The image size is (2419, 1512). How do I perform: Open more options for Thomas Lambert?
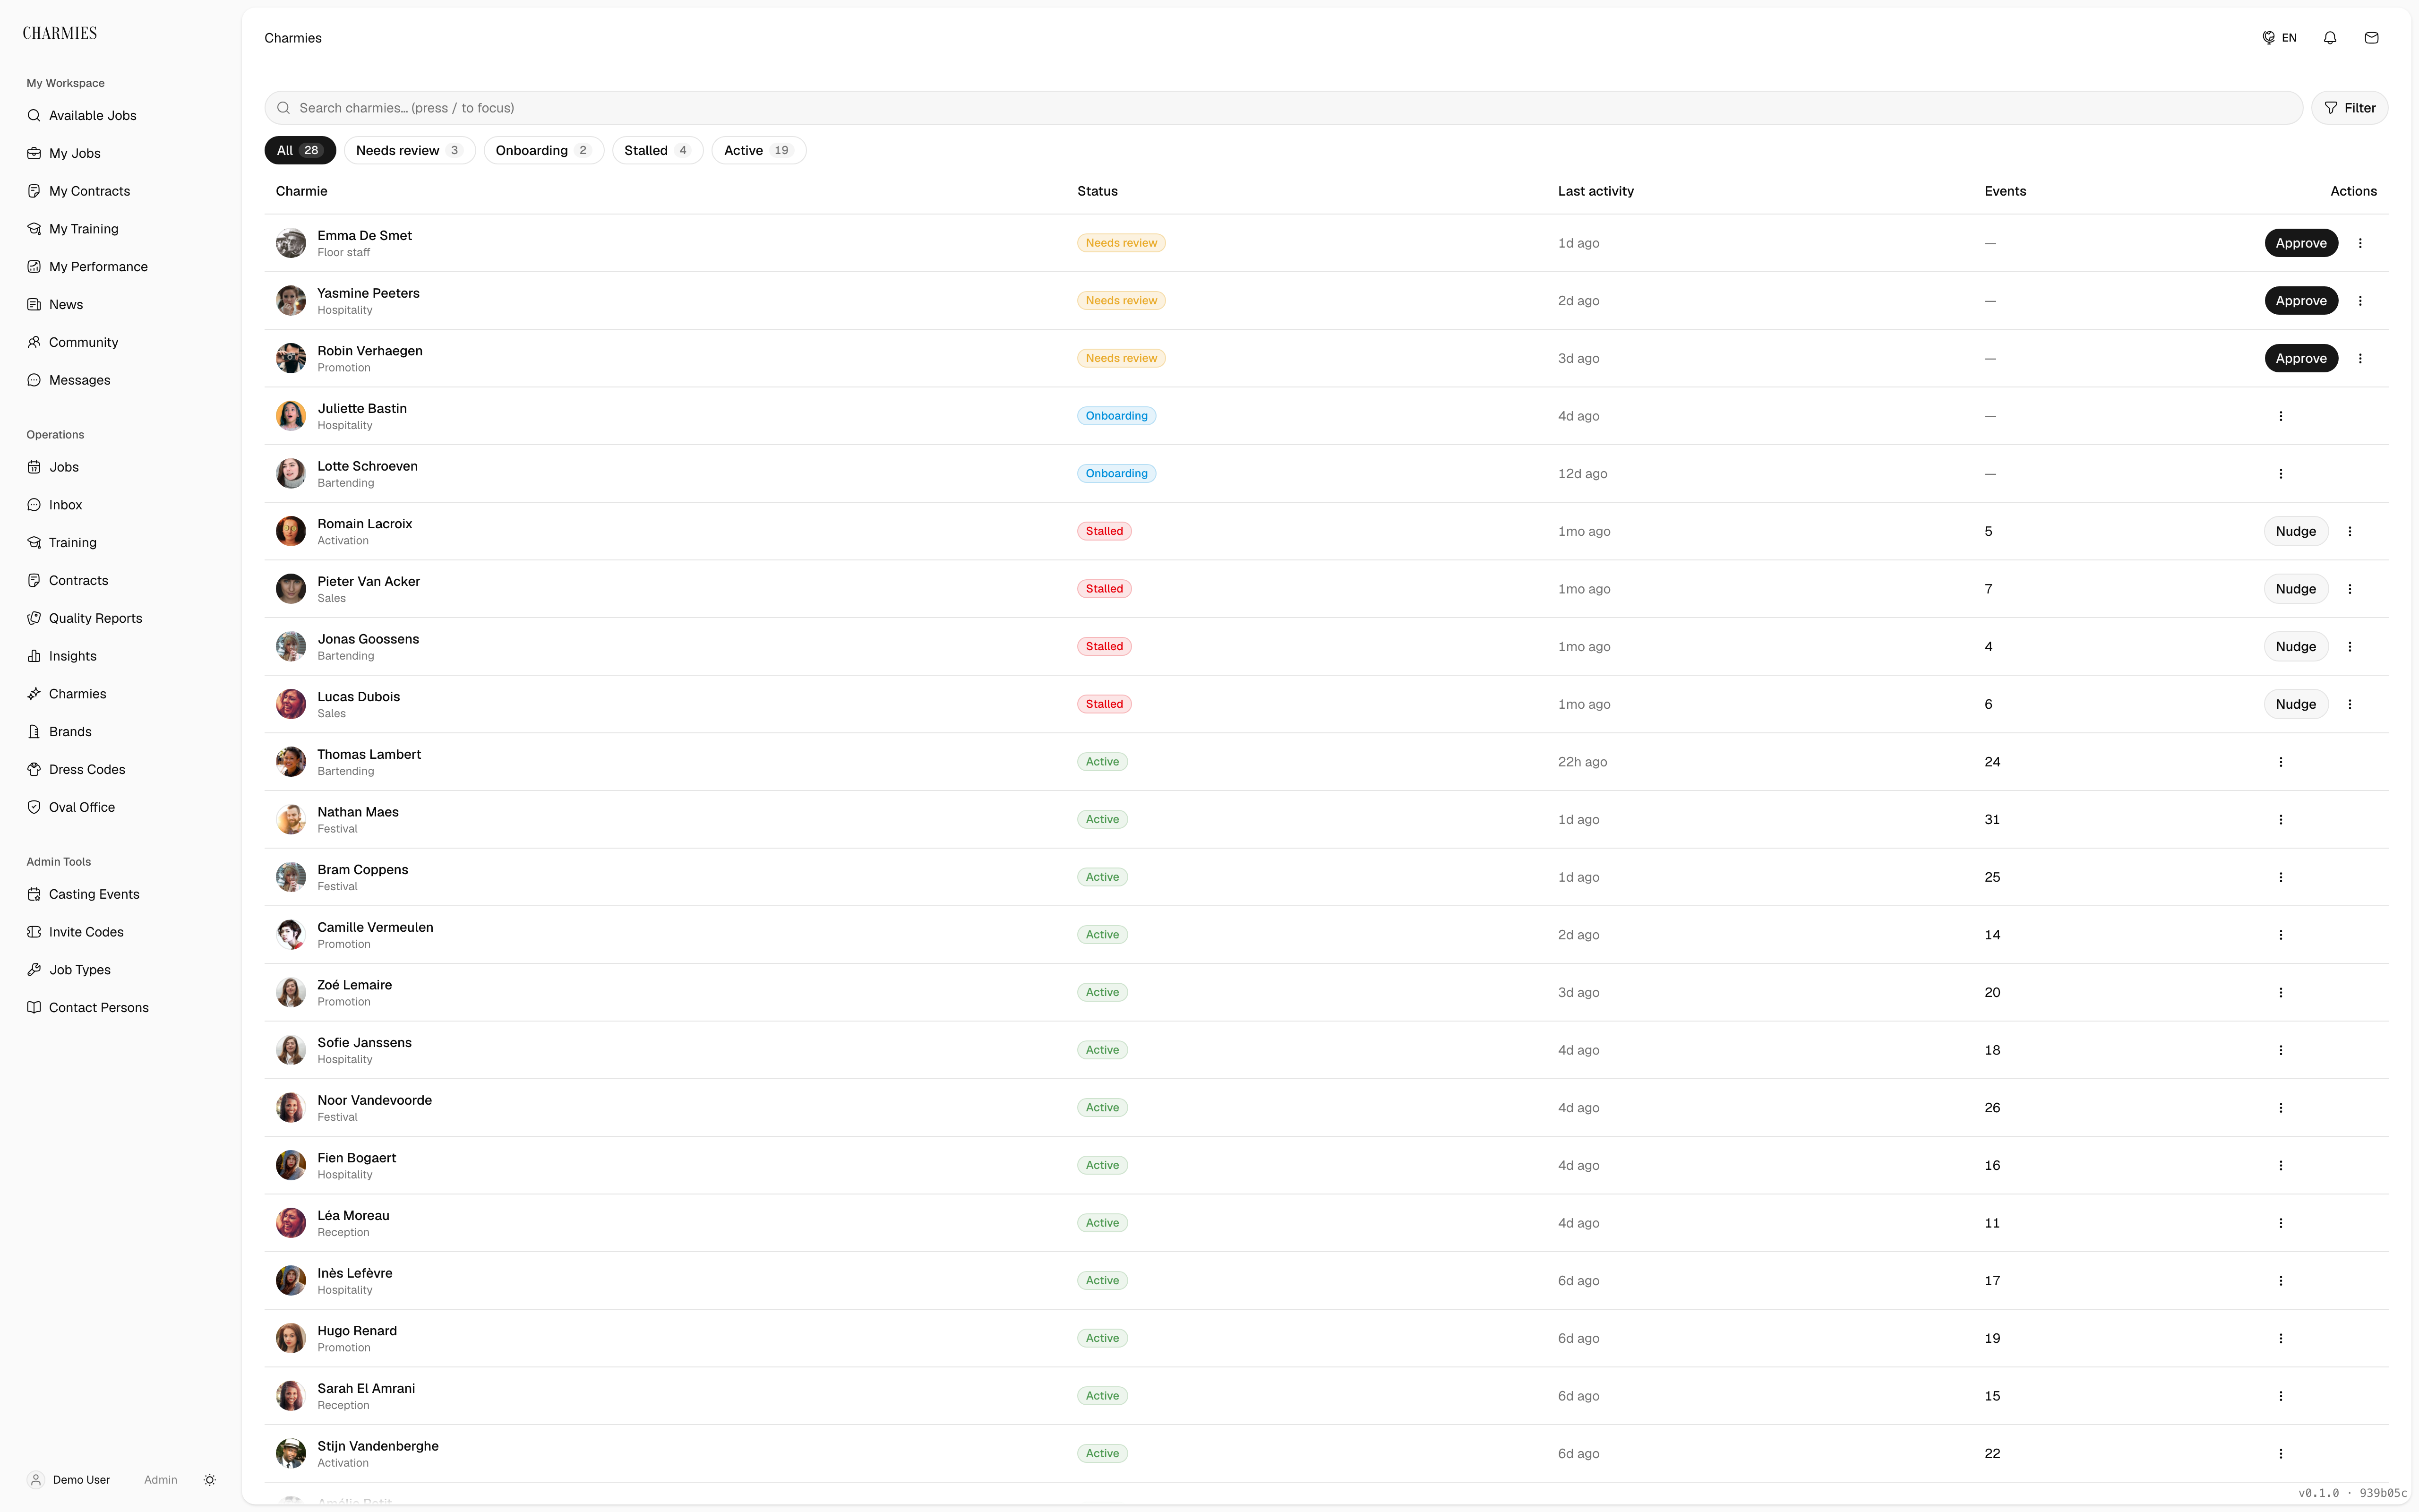pyautogui.click(x=2280, y=762)
